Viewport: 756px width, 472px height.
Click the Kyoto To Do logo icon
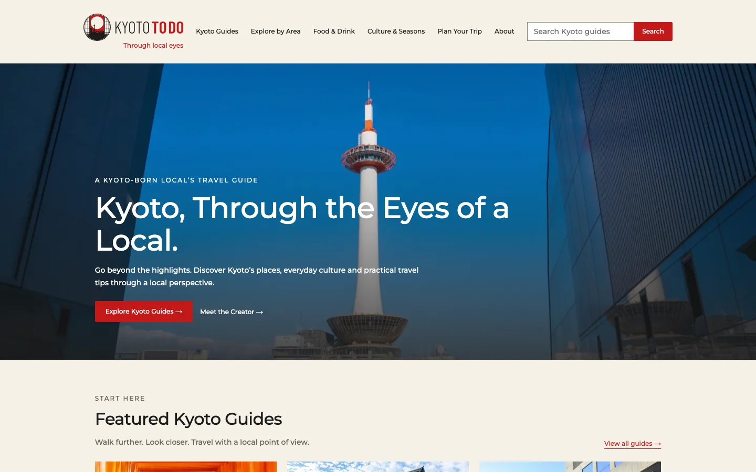pos(97,27)
